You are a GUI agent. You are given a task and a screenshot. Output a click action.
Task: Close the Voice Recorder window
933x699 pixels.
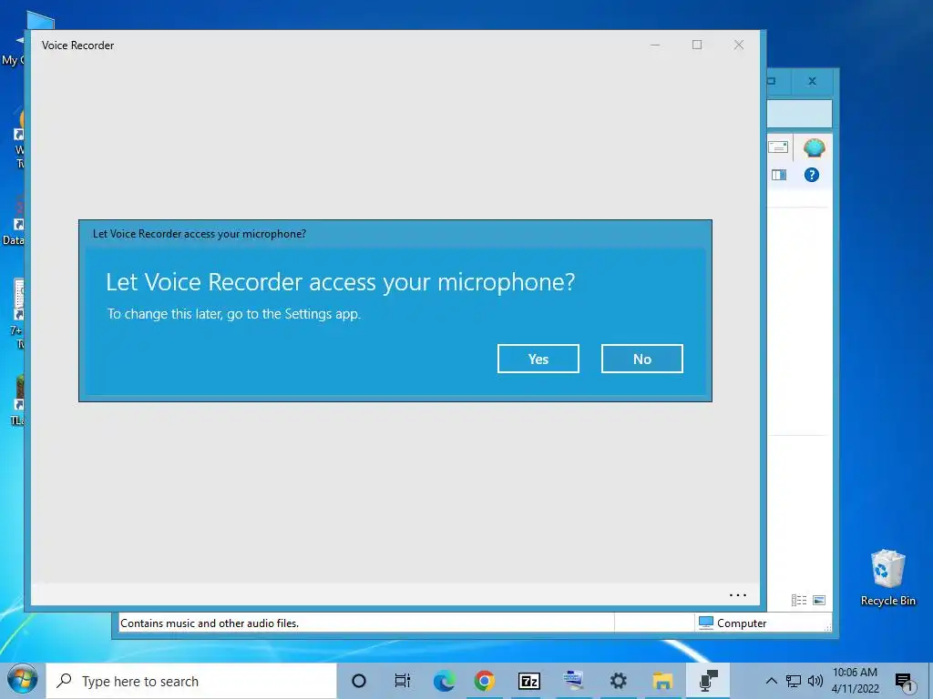click(738, 45)
